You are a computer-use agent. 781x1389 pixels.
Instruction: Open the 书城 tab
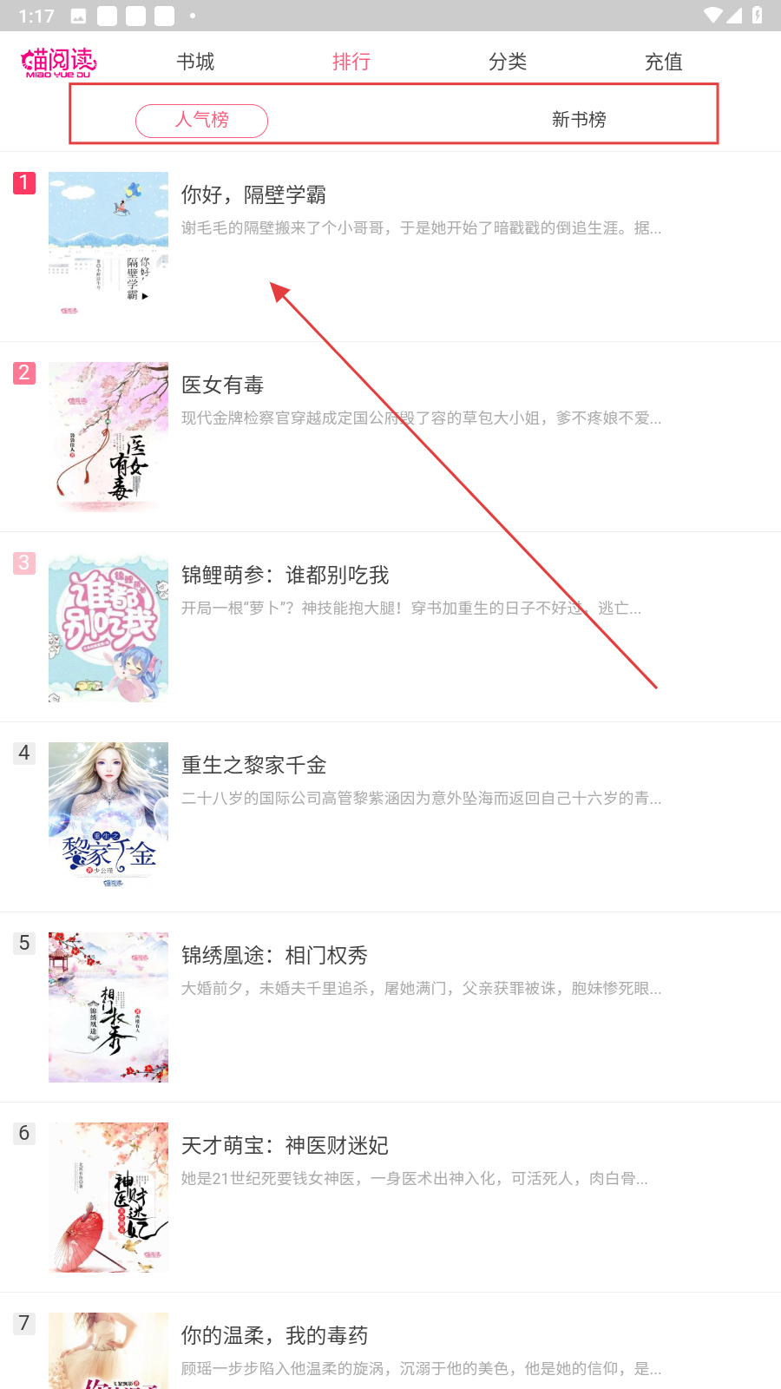[195, 62]
